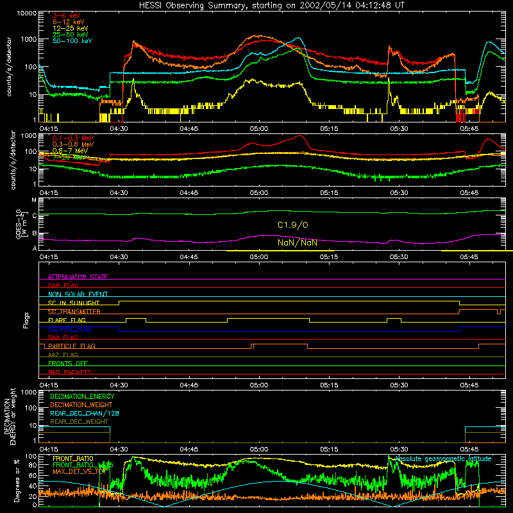This screenshot has width=513, height=513.
Task: Click the "NON_SOLAR_EVENT" flag label
Action: 78,294
